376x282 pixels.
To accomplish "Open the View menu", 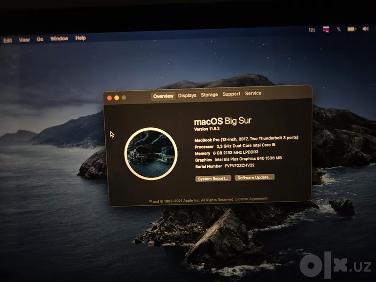I will pos(24,40).
